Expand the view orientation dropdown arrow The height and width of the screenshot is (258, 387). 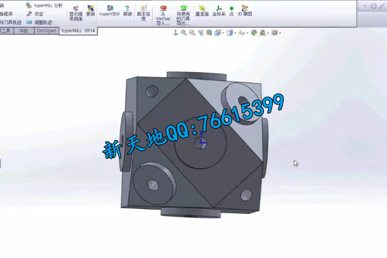click(x=222, y=33)
